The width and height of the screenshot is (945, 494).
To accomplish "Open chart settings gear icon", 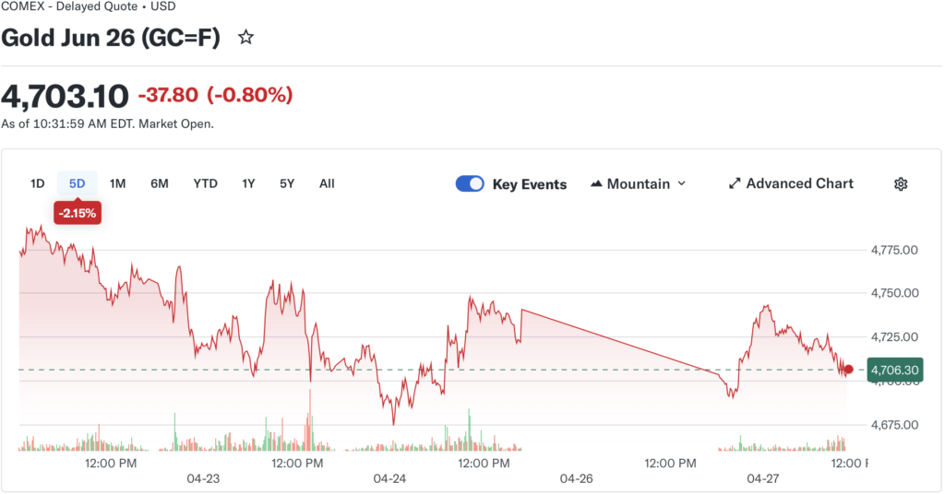I will 901,184.
